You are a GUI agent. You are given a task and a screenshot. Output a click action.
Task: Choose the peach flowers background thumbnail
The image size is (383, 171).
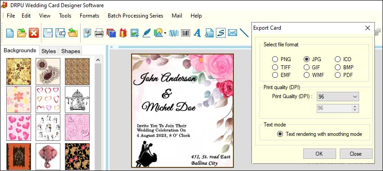[19, 99]
